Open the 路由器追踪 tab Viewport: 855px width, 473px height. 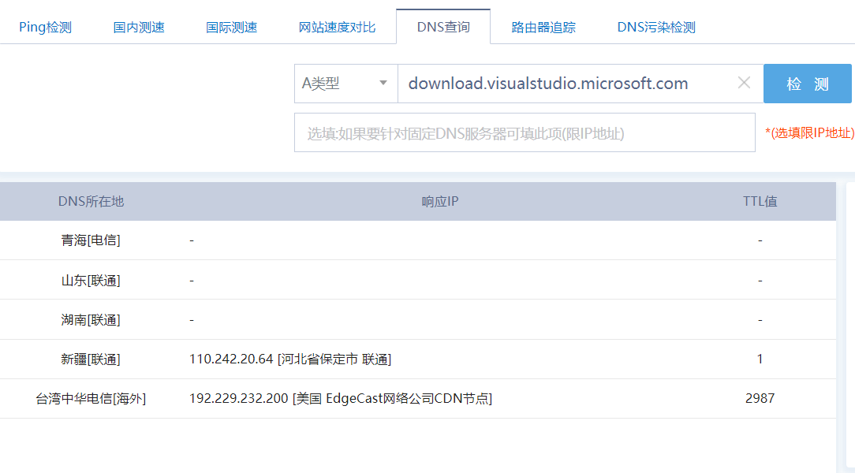point(543,28)
